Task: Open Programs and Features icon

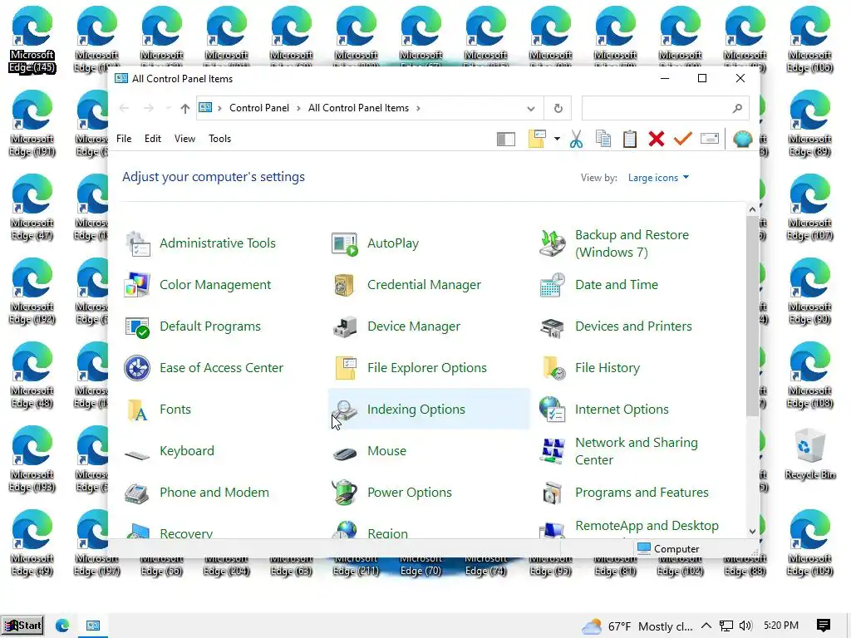Action: point(553,493)
